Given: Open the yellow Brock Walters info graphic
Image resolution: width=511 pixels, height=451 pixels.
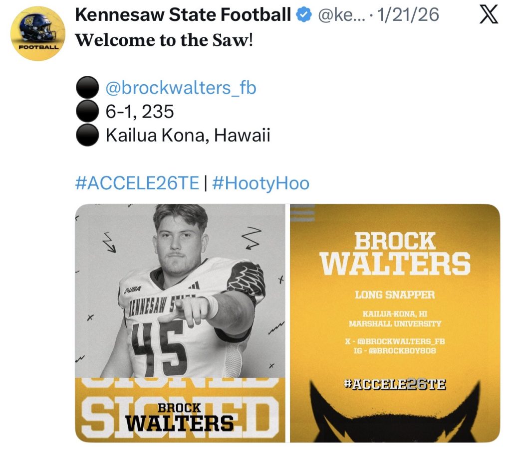Looking at the screenshot, I should (395, 323).
